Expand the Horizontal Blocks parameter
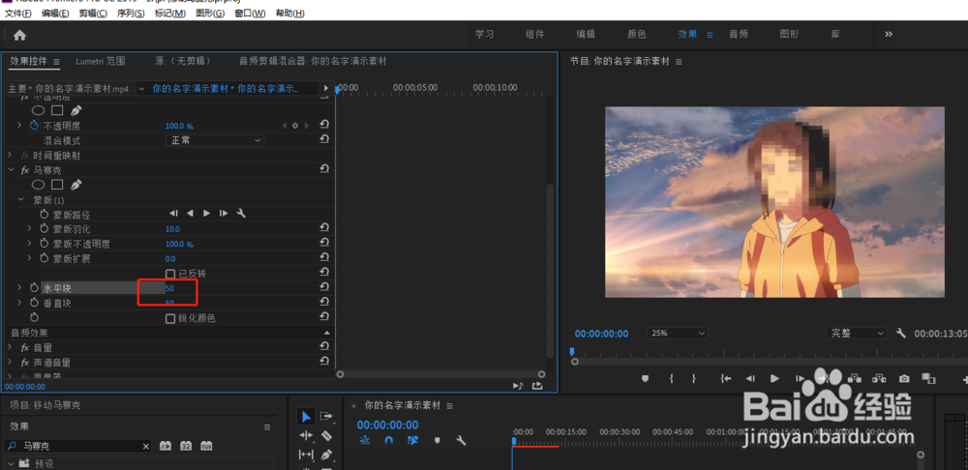 tap(19, 287)
